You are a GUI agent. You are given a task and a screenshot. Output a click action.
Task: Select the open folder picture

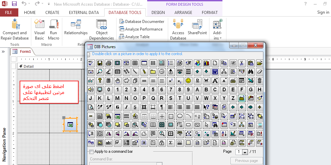tap(259, 63)
